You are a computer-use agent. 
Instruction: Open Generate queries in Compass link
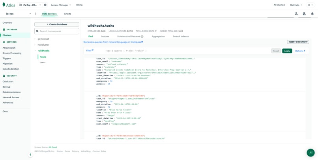click(113, 42)
